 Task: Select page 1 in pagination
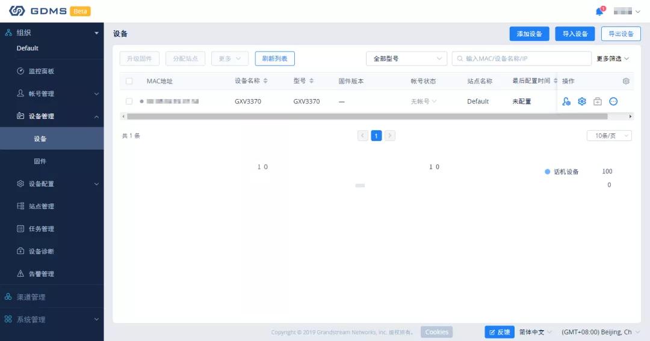(x=376, y=136)
